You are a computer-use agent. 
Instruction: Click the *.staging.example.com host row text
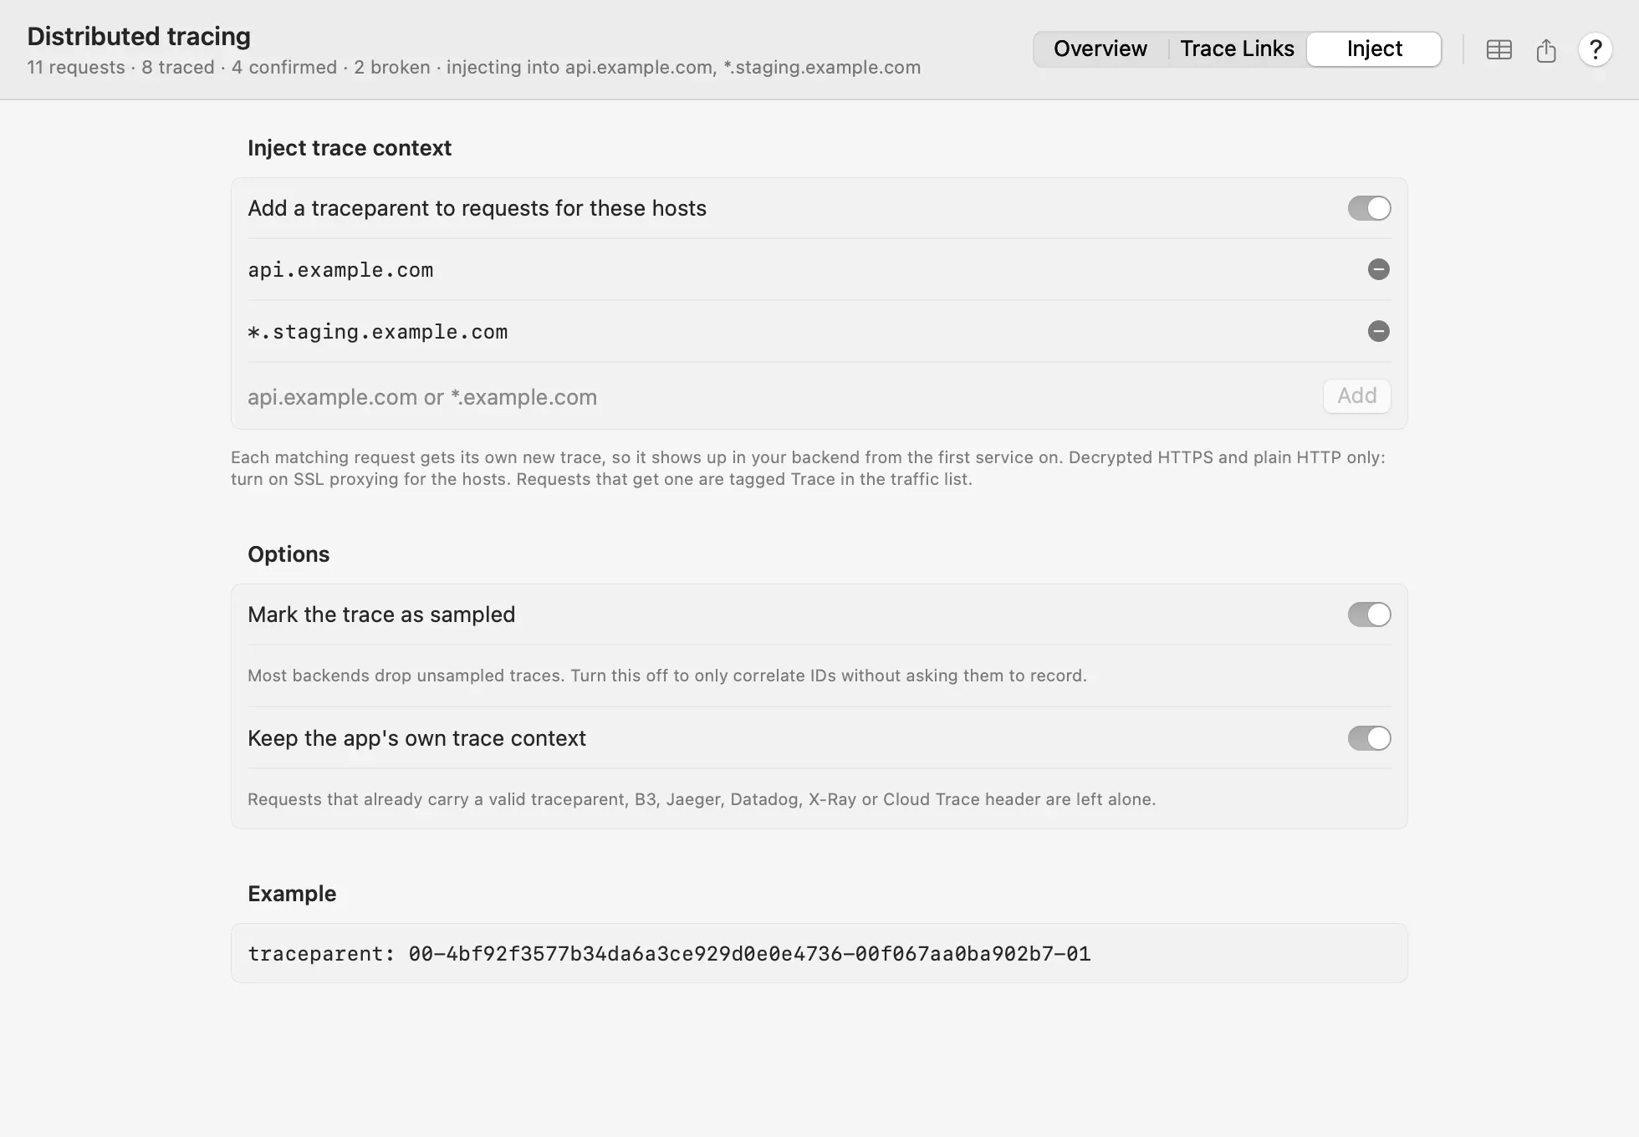377,332
